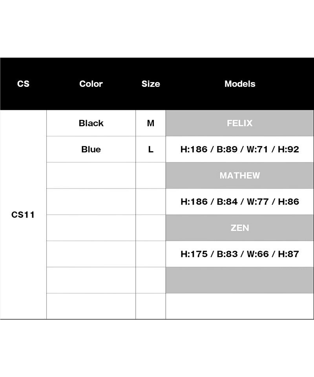The image size is (314, 377).
Task: Select the Black color cell
Action: click(91, 123)
